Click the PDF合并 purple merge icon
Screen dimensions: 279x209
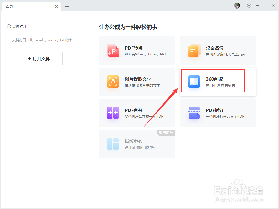pyautogui.click(x=113, y=113)
